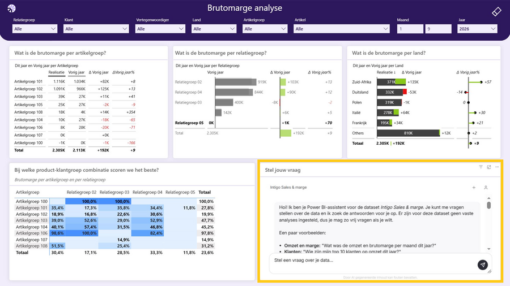The width and height of the screenshot is (510, 286).
Task: Open the filter icon on the Stel jouw vraag visual
Action: (x=481, y=167)
